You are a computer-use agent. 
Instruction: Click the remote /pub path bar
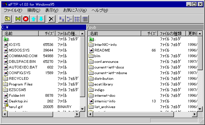[x=145, y=27]
